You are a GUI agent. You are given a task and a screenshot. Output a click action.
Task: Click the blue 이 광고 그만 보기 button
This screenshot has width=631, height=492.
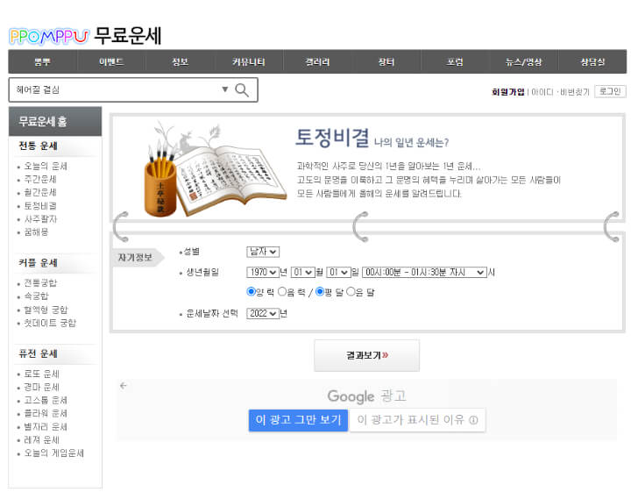pyautogui.click(x=298, y=420)
